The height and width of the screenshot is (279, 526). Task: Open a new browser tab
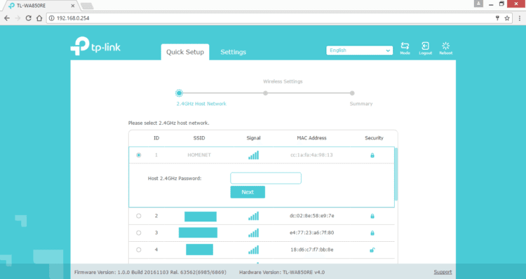87,6
